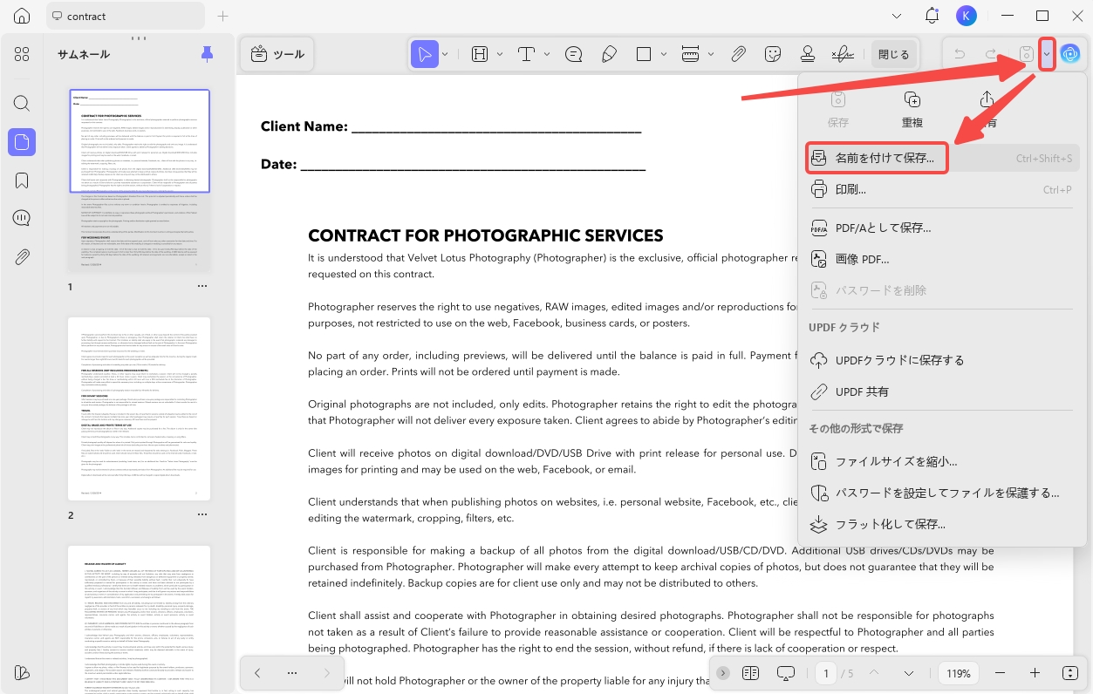Open the notifications bell

[932, 16]
